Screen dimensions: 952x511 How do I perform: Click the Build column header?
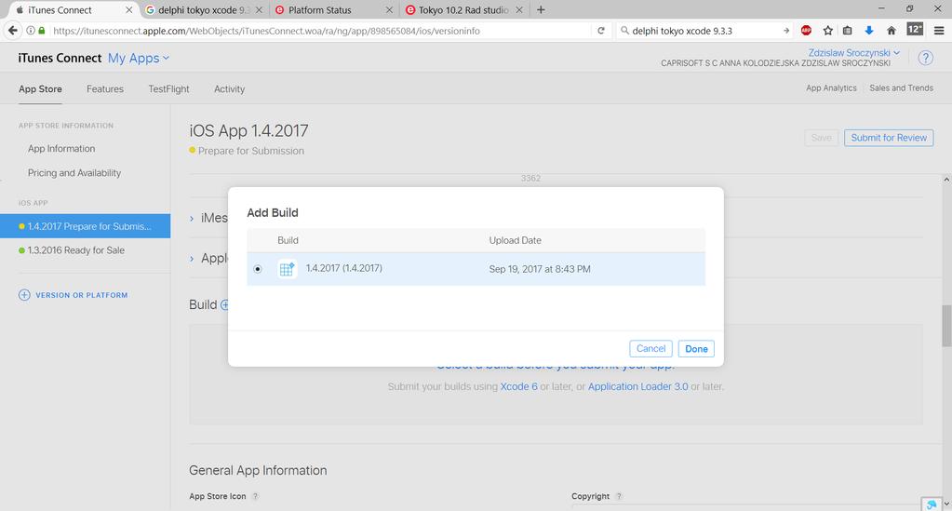point(288,240)
